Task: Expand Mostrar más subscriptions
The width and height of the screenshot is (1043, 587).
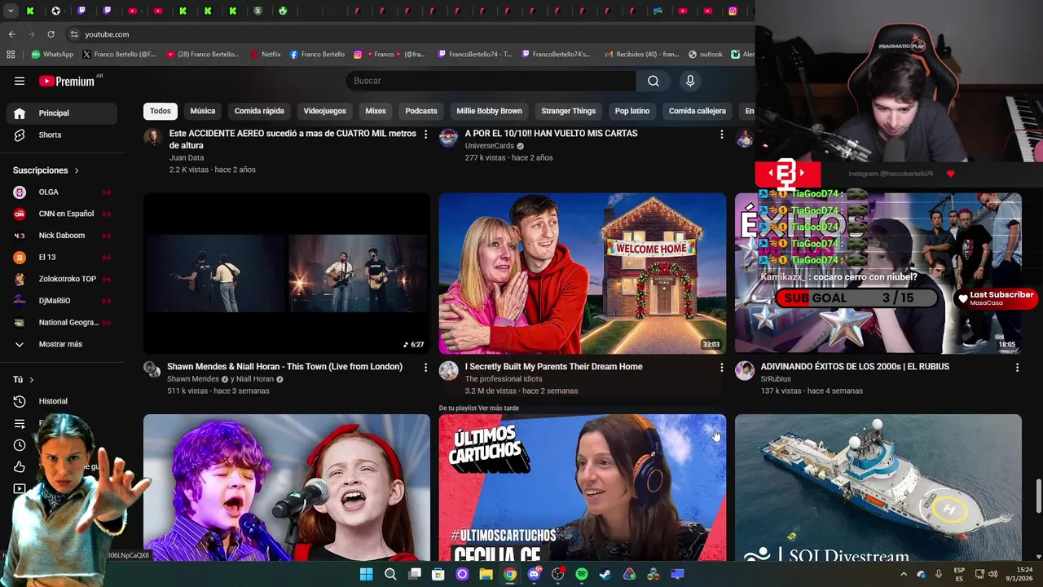Action: point(62,344)
